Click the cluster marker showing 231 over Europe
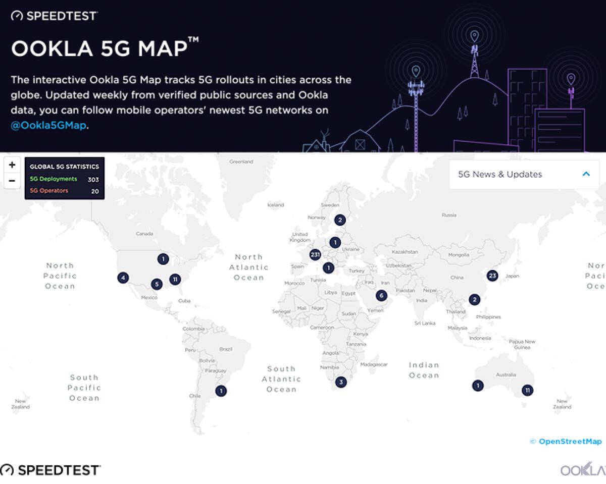This screenshot has height=484, width=606. pyautogui.click(x=316, y=255)
